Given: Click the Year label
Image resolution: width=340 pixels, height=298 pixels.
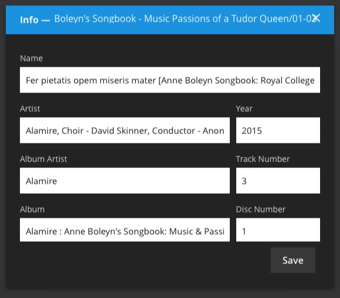Looking at the screenshot, I should [244, 108].
